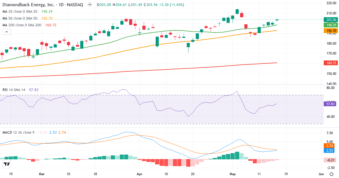Click the histogram value tag -0.21

click(x=330, y=160)
